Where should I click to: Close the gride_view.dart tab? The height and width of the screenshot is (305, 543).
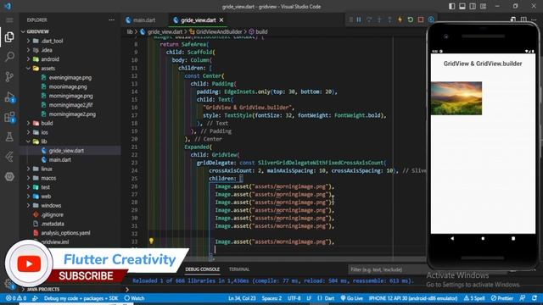221,20
